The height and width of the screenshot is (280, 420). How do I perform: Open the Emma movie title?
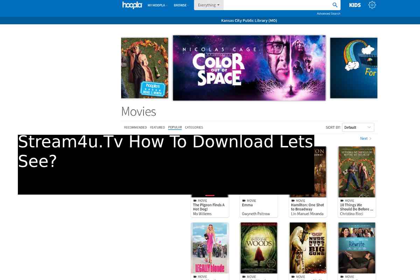246,205
